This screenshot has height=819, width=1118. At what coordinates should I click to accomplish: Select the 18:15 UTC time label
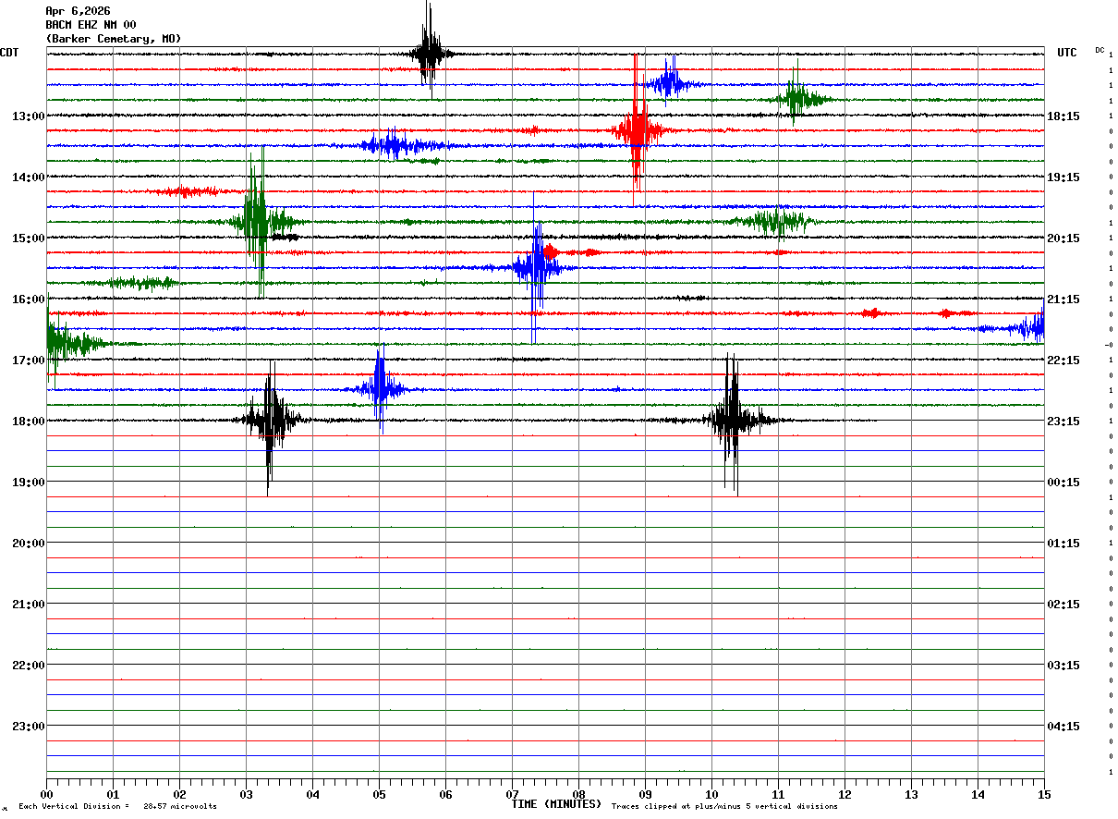[1064, 116]
